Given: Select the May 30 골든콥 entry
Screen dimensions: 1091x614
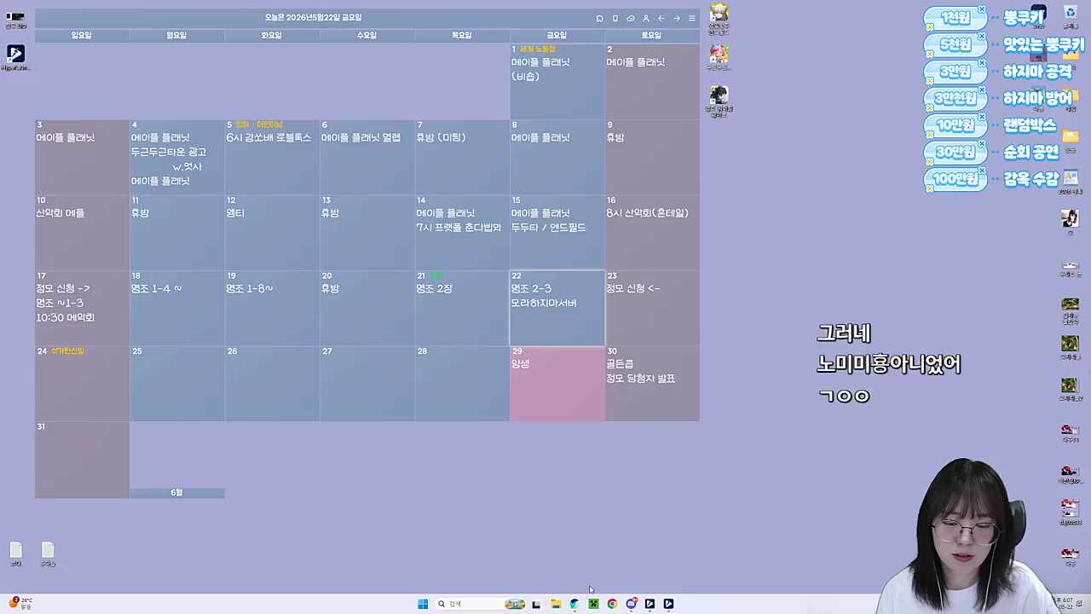Looking at the screenshot, I should [x=620, y=364].
